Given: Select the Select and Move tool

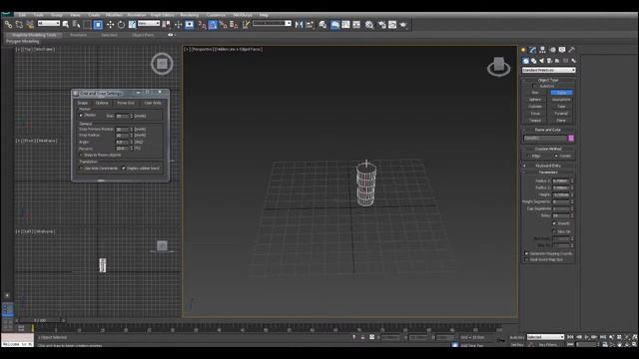Looking at the screenshot, I should (110, 25).
